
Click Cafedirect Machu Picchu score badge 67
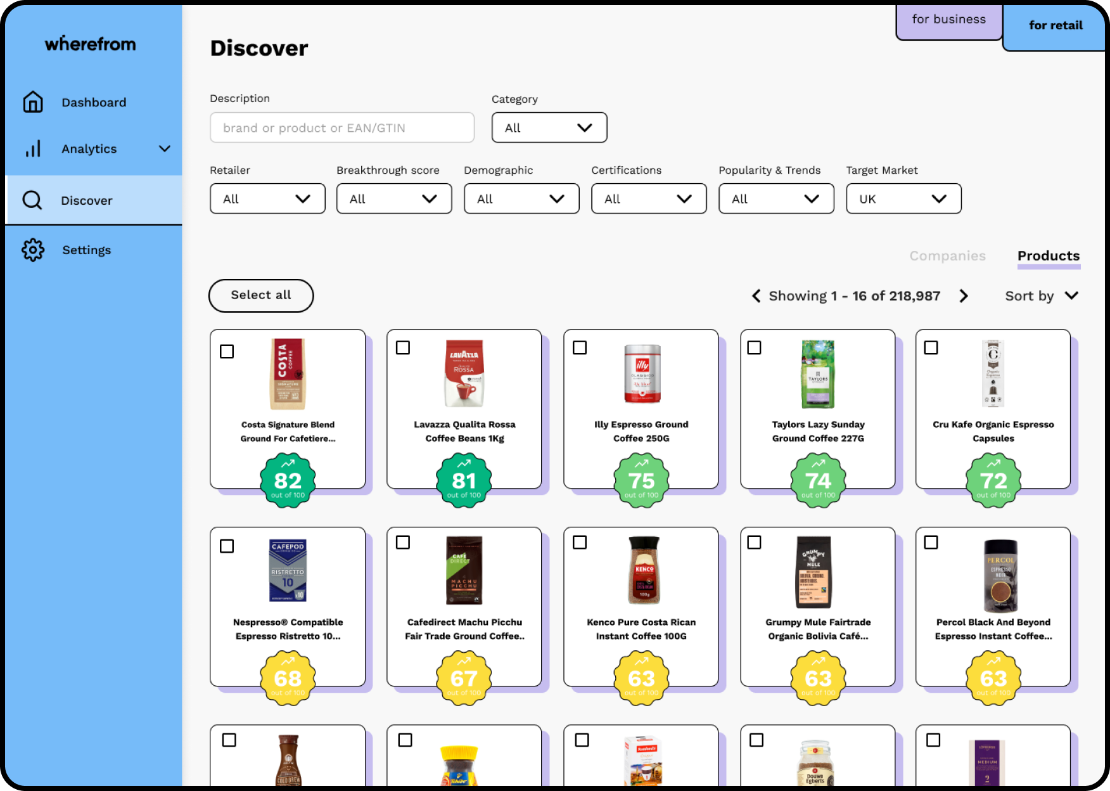point(464,678)
